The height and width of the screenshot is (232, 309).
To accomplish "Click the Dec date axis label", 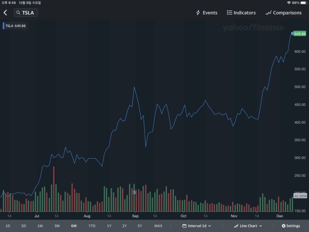I will [279, 216].
